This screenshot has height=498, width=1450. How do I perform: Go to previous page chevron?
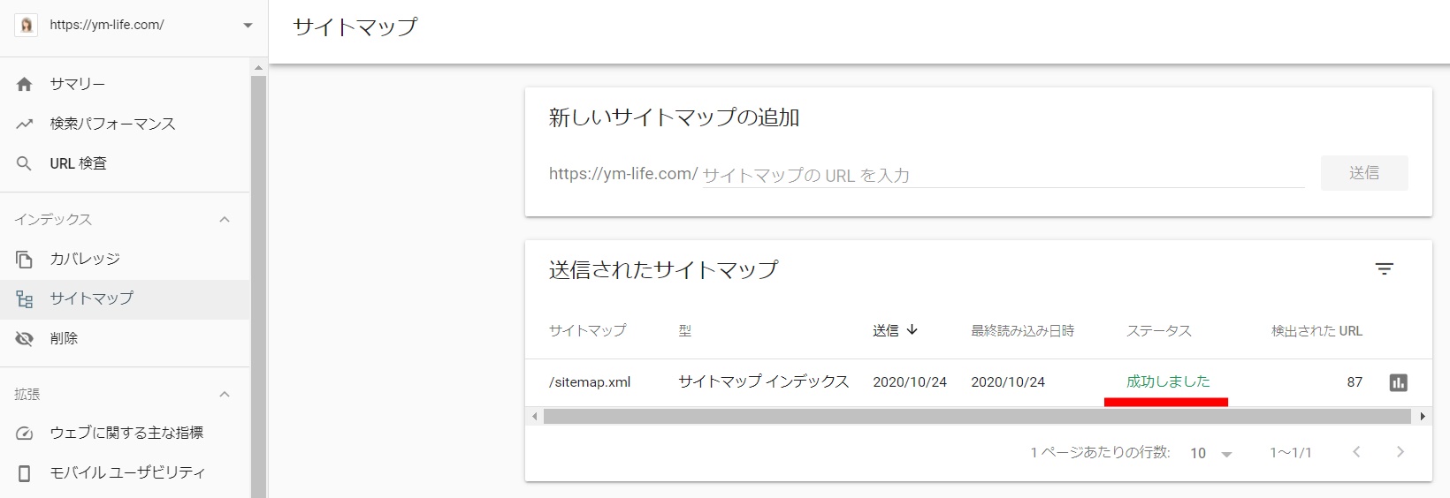(x=1356, y=452)
